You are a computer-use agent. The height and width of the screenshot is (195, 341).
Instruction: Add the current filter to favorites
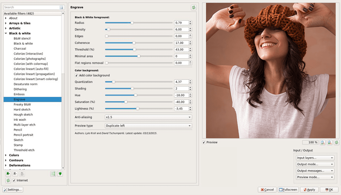[8, 174]
